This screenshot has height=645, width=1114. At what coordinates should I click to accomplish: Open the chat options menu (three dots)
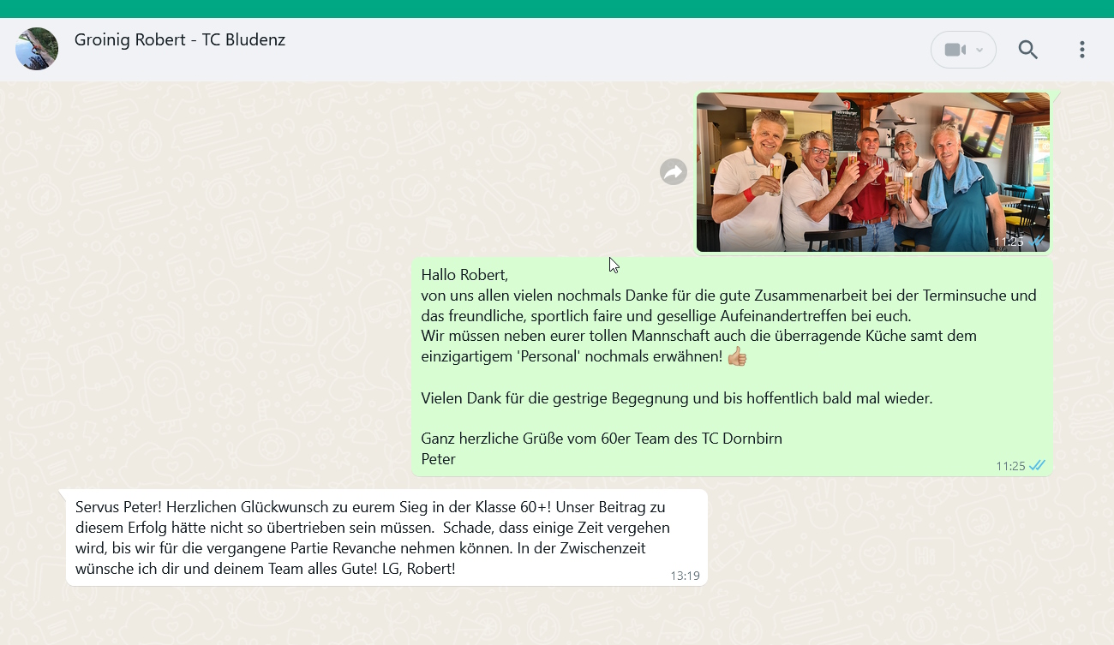click(x=1081, y=50)
